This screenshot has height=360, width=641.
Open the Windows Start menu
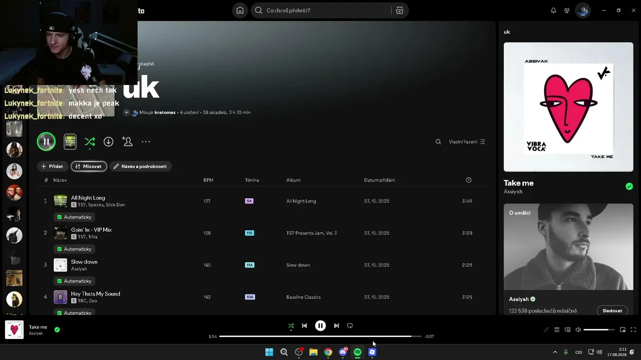pyautogui.click(x=269, y=352)
